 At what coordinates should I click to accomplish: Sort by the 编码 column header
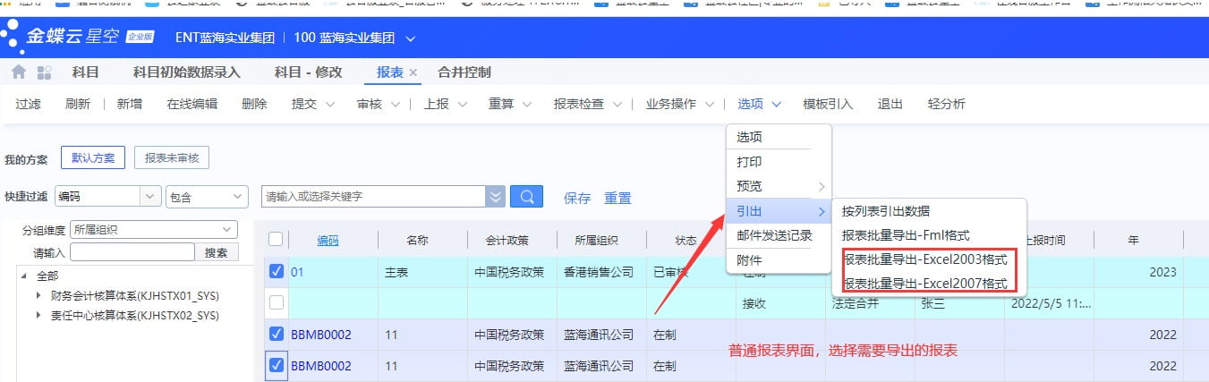pos(328,240)
